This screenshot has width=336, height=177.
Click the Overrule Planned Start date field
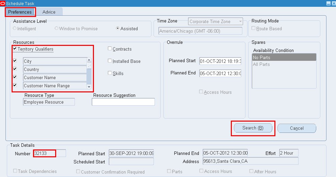click(220, 61)
